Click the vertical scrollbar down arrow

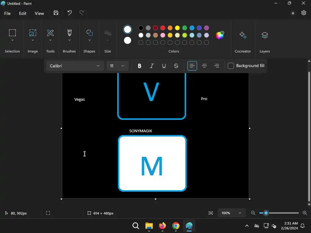[x=309, y=204]
